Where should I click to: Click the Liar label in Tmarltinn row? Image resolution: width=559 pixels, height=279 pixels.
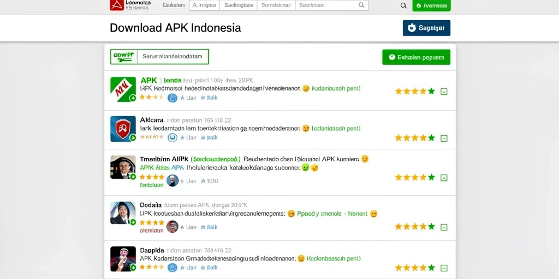pos(188,181)
